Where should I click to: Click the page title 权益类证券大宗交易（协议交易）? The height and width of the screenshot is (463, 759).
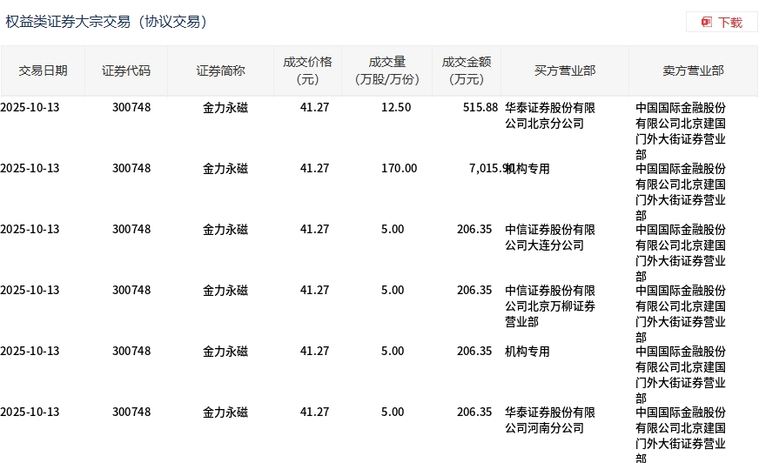pyautogui.click(x=106, y=22)
